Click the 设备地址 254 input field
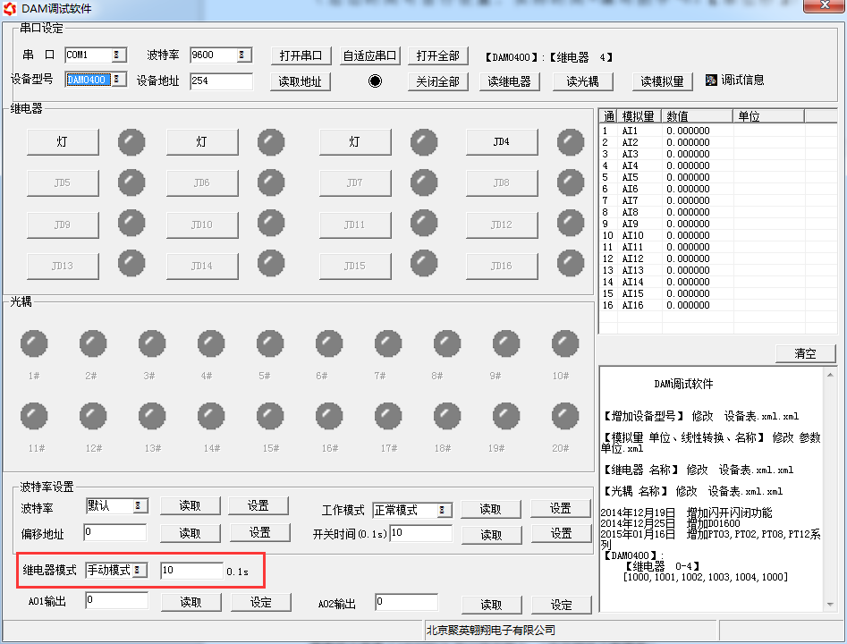The width and height of the screenshot is (847, 644). tap(221, 81)
